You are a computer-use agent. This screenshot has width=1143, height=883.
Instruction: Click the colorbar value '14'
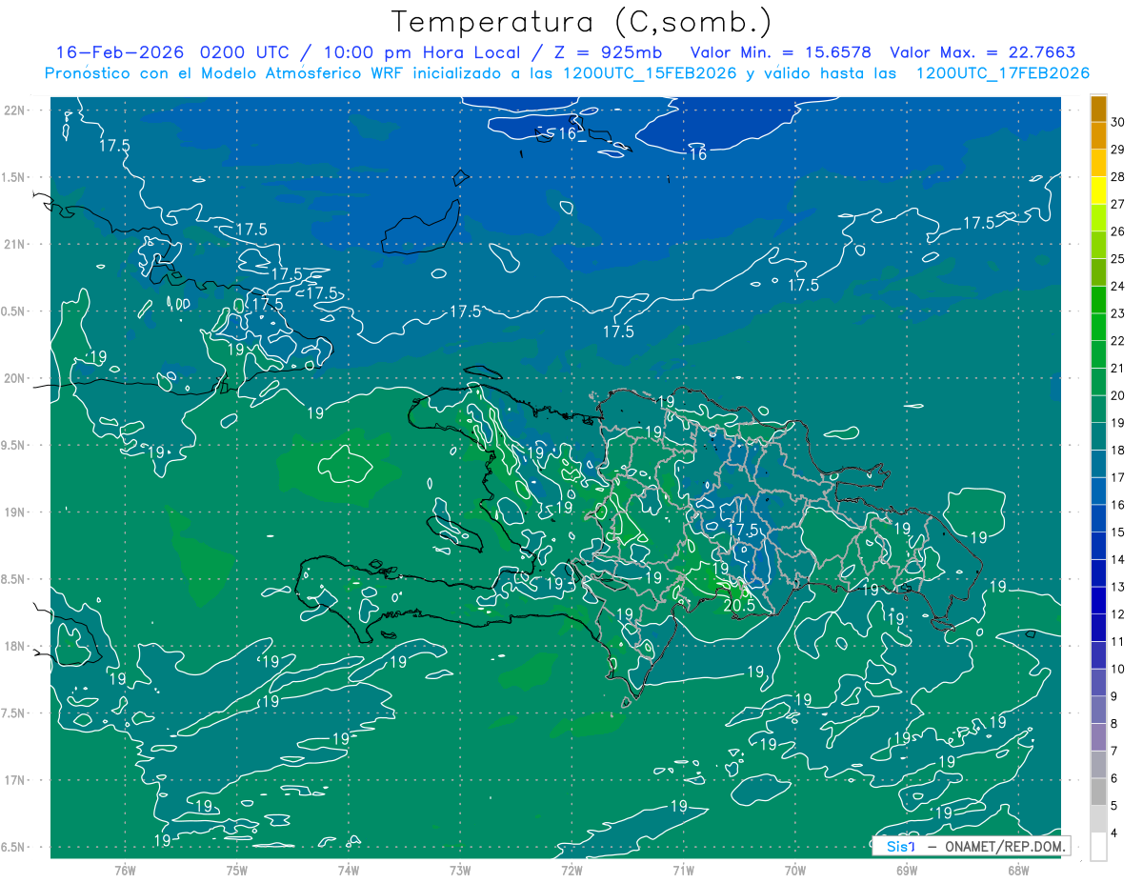pyautogui.click(x=1117, y=559)
